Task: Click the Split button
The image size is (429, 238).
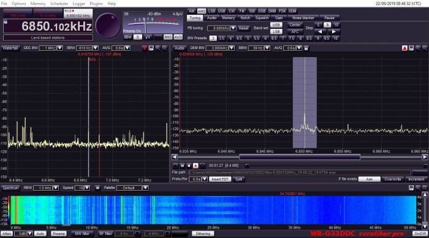Action: pos(238,179)
